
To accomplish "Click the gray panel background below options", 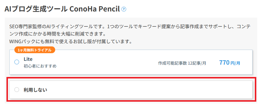I will [x=131, y=102].
